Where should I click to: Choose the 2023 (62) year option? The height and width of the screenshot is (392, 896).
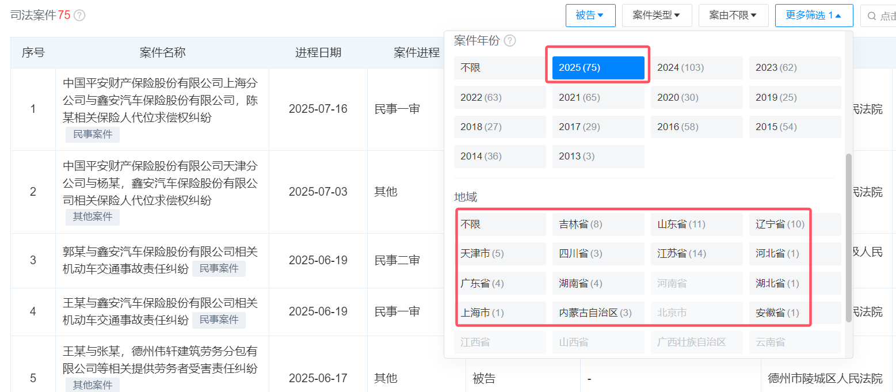[795, 68]
